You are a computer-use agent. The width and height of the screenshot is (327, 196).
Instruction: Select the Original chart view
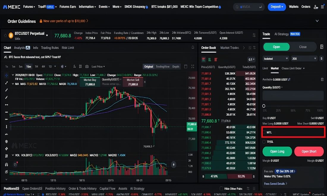pyautogui.click(x=148, y=67)
